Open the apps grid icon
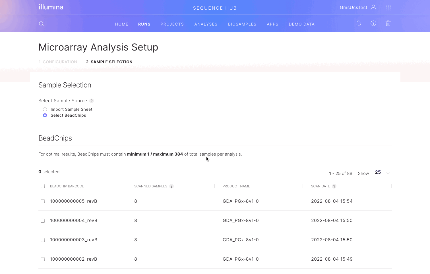 pyautogui.click(x=388, y=8)
